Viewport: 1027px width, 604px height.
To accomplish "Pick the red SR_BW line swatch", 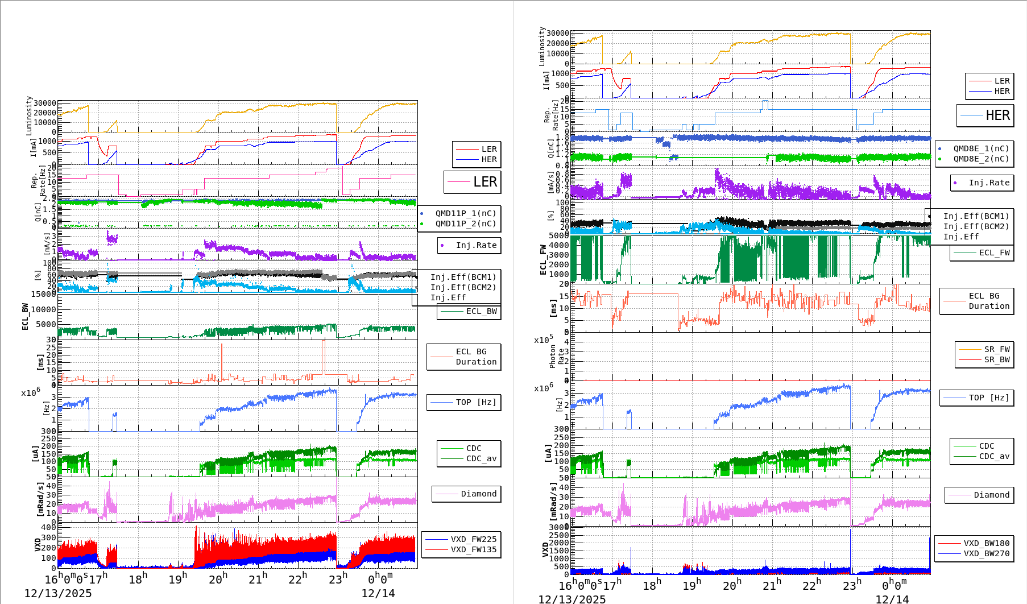I will [x=970, y=360].
